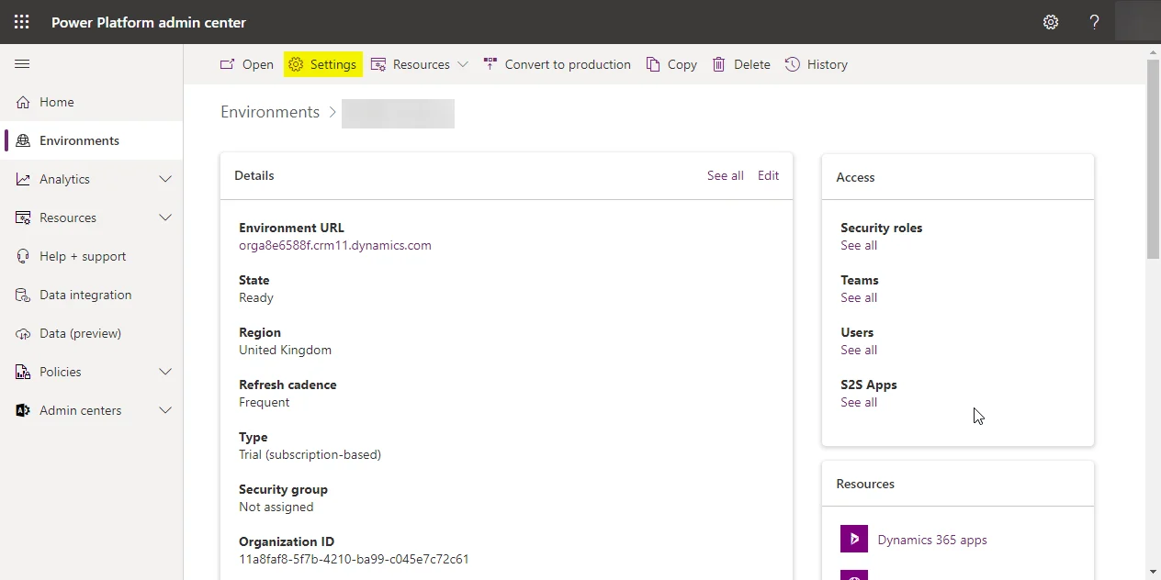Click the Open toolbar icon
1161x580 pixels.
pos(227,64)
